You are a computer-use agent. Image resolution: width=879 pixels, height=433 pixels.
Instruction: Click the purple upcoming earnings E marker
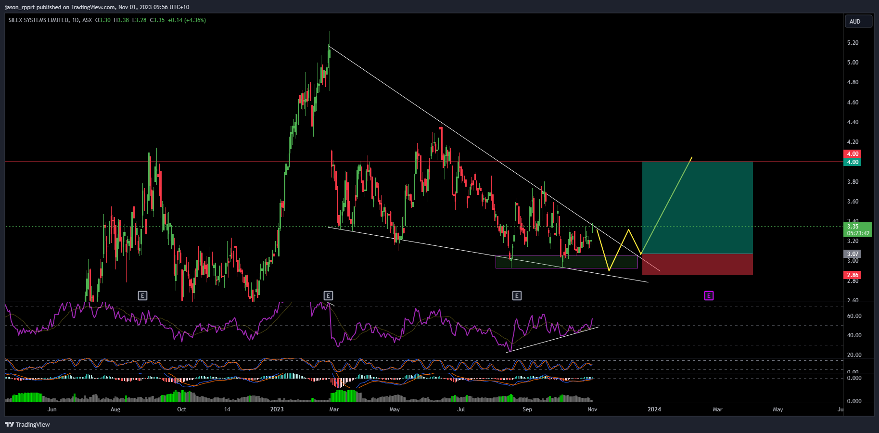click(709, 295)
